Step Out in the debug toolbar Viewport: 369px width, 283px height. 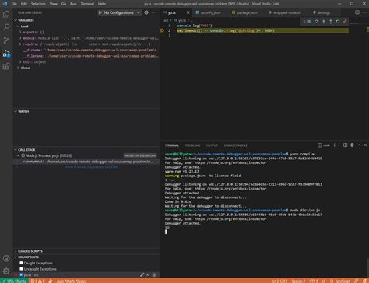(x=331, y=22)
